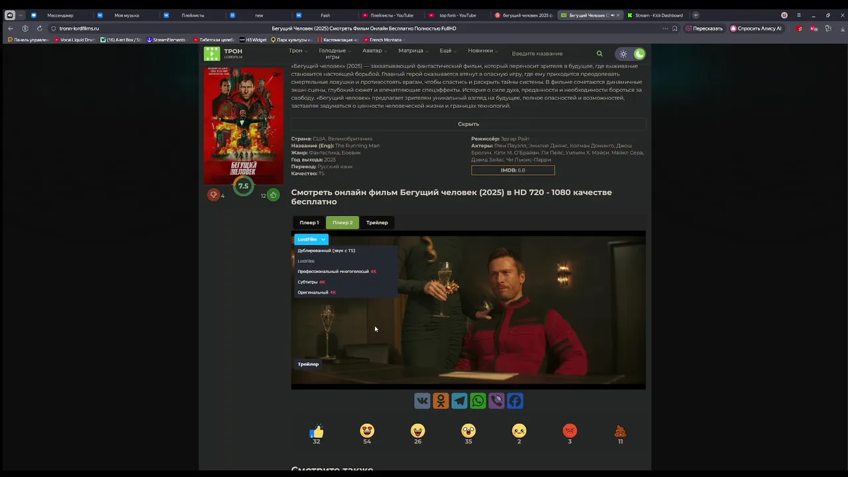Expand the Трон menu dropdown

[x=297, y=51]
